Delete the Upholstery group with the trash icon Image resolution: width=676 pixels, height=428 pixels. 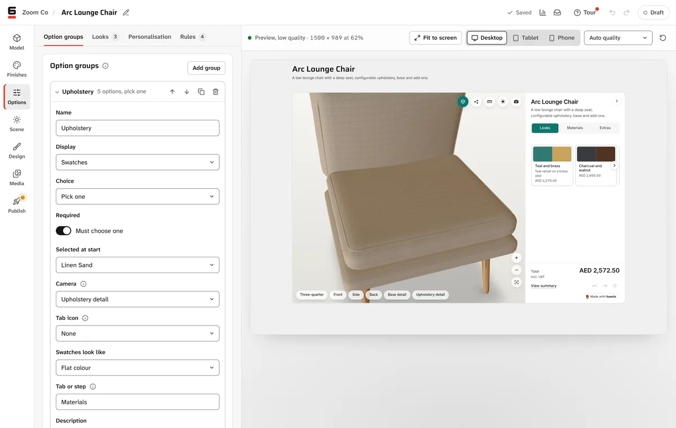coord(216,91)
